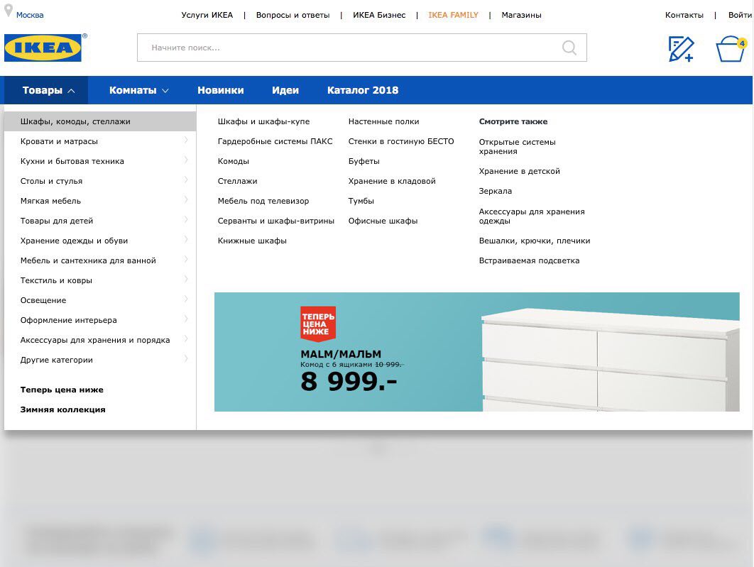The width and height of the screenshot is (754, 567).
Task: Open Стенки в гостиную БЕСТО
Action: (401, 141)
